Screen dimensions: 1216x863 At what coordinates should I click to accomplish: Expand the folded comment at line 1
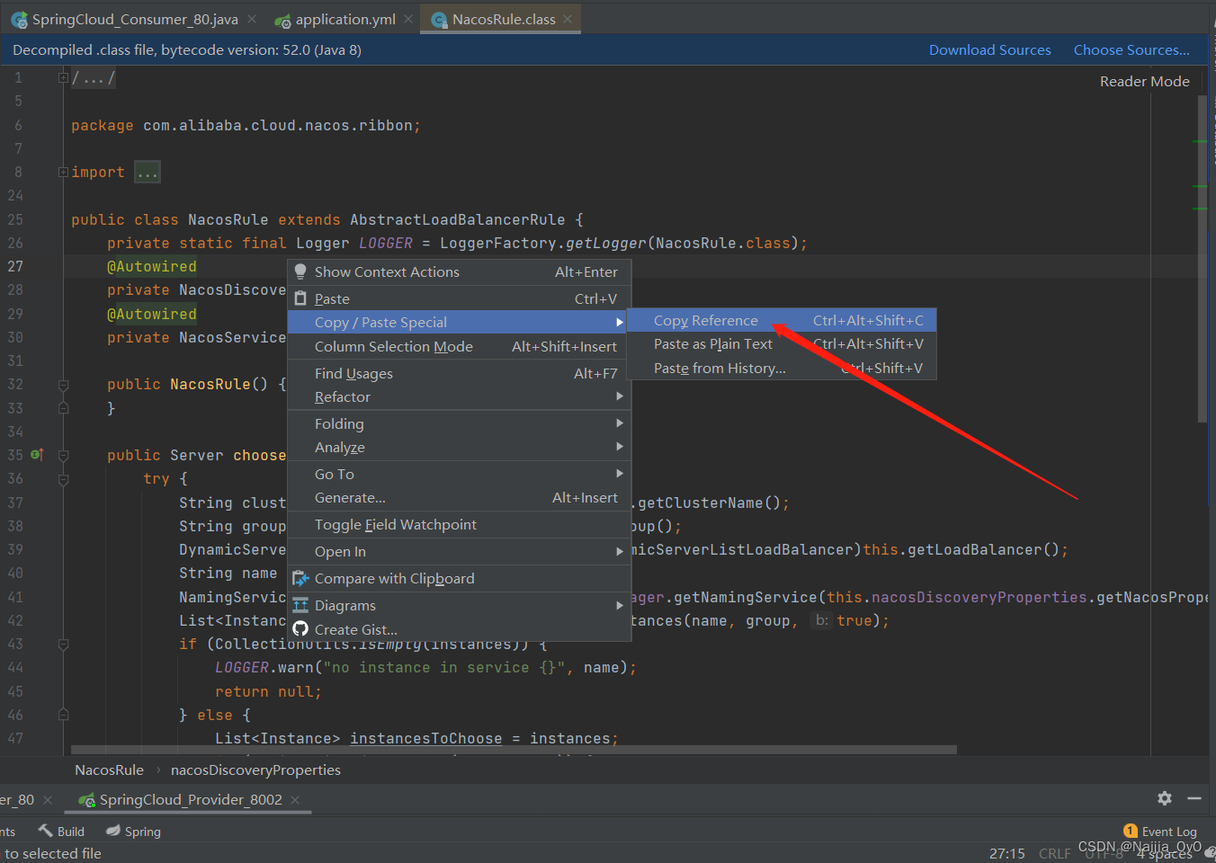pyautogui.click(x=63, y=78)
